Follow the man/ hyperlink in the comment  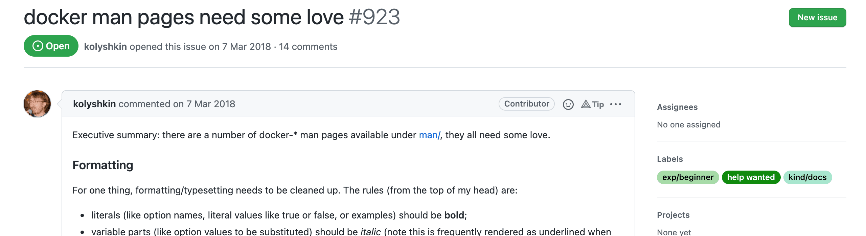pyautogui.click(x=429, y=135)
